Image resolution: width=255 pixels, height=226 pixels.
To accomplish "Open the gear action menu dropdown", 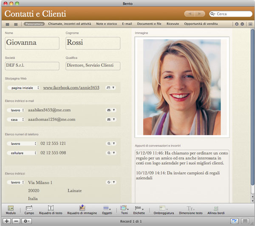I will tap(27, 221).
